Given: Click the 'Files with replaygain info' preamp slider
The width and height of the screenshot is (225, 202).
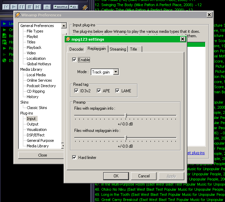Looking at the screenshot, I should 125,116.
